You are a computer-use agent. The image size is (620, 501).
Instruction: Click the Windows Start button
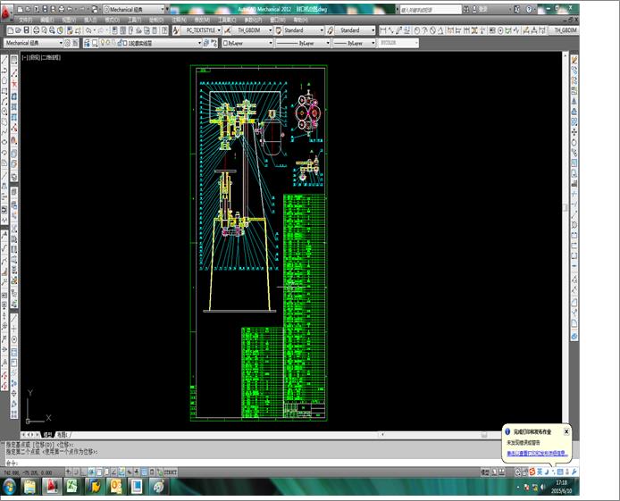[x=10, y=487]
